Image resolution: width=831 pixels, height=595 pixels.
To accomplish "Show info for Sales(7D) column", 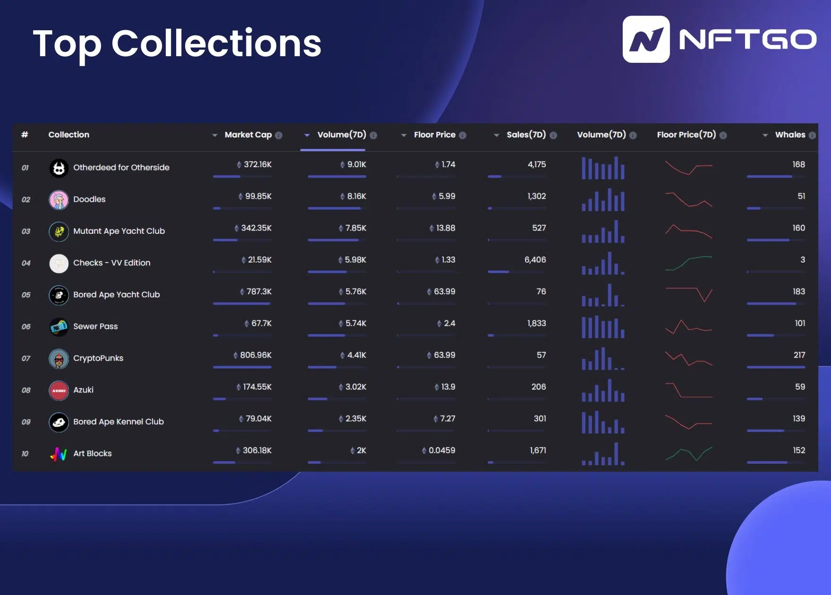I will pos(553,136).
